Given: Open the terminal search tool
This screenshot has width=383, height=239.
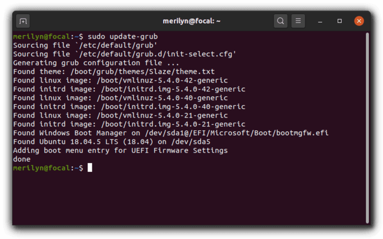Looking at the screenshot, I should coord(280,21).
